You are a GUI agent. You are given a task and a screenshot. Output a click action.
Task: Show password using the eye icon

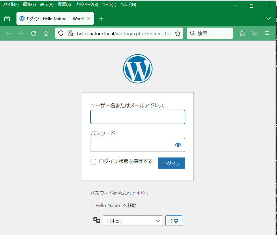(178, 145)
